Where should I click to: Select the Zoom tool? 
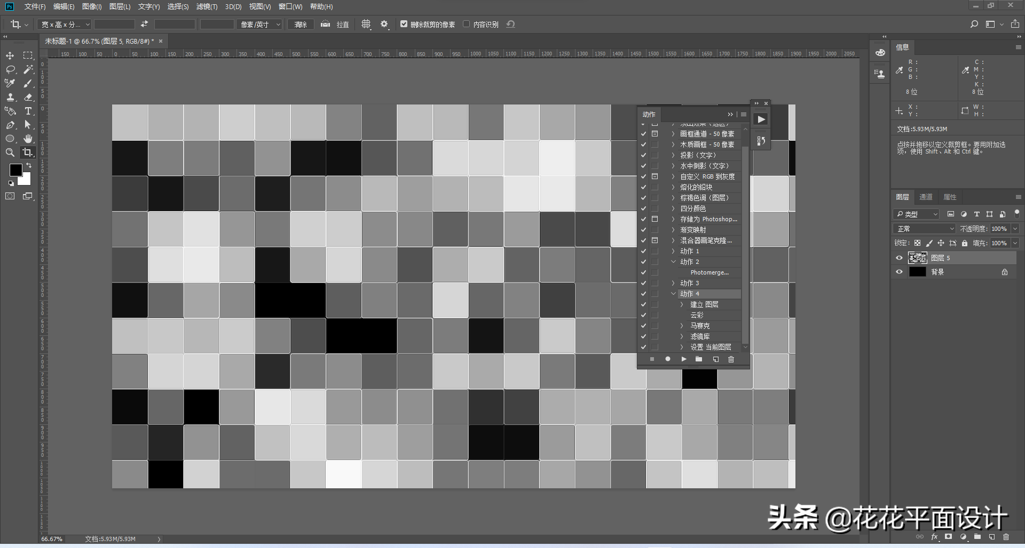(10, 152)
